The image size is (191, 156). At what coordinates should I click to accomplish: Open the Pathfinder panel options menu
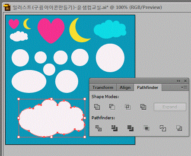[x=184, y=87]
